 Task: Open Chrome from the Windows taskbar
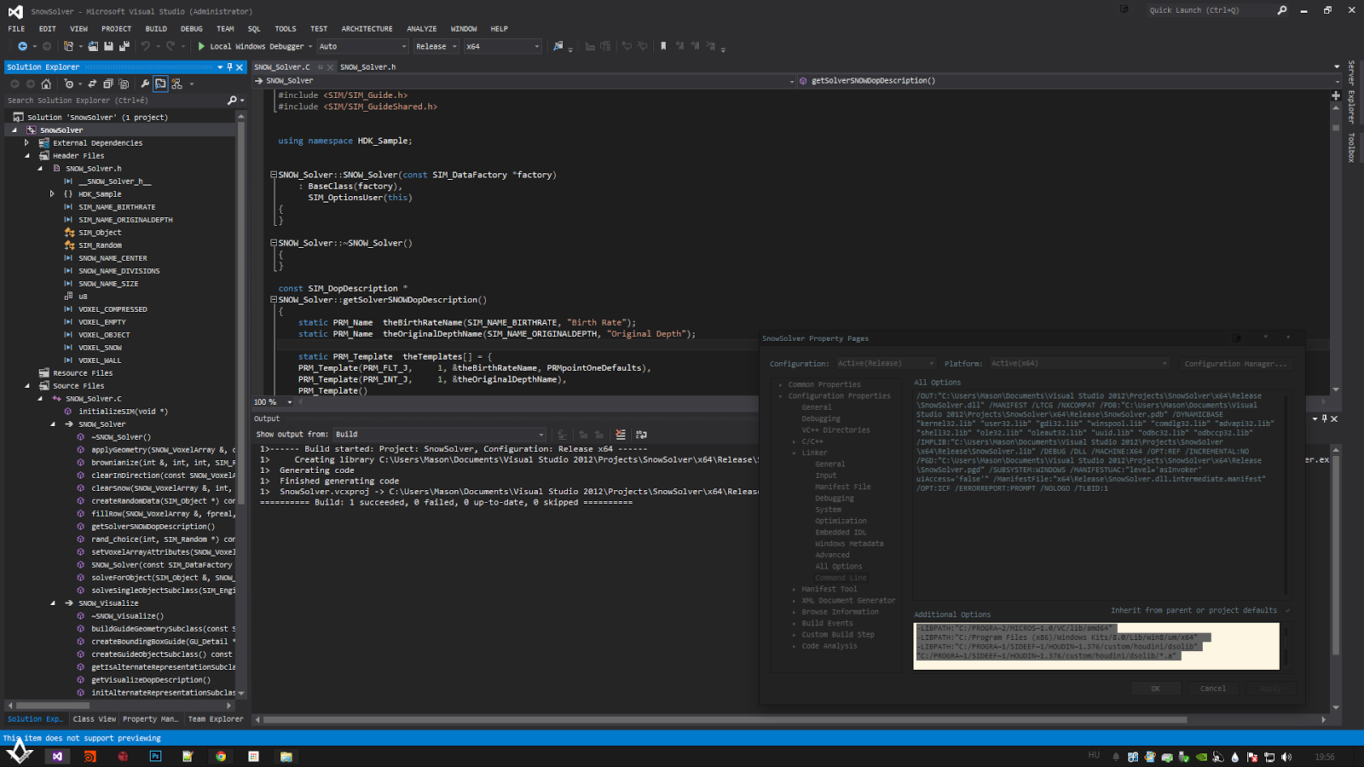(x=221, y=756)
